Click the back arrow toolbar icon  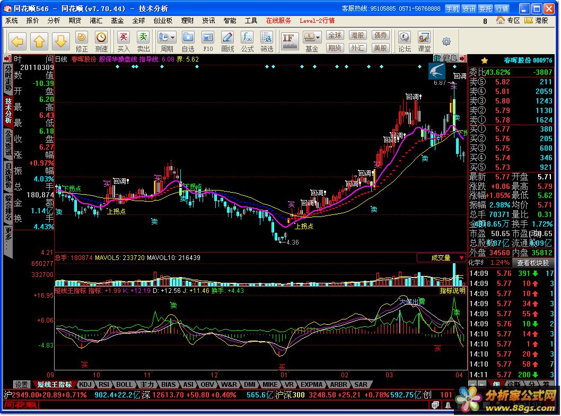17,41
